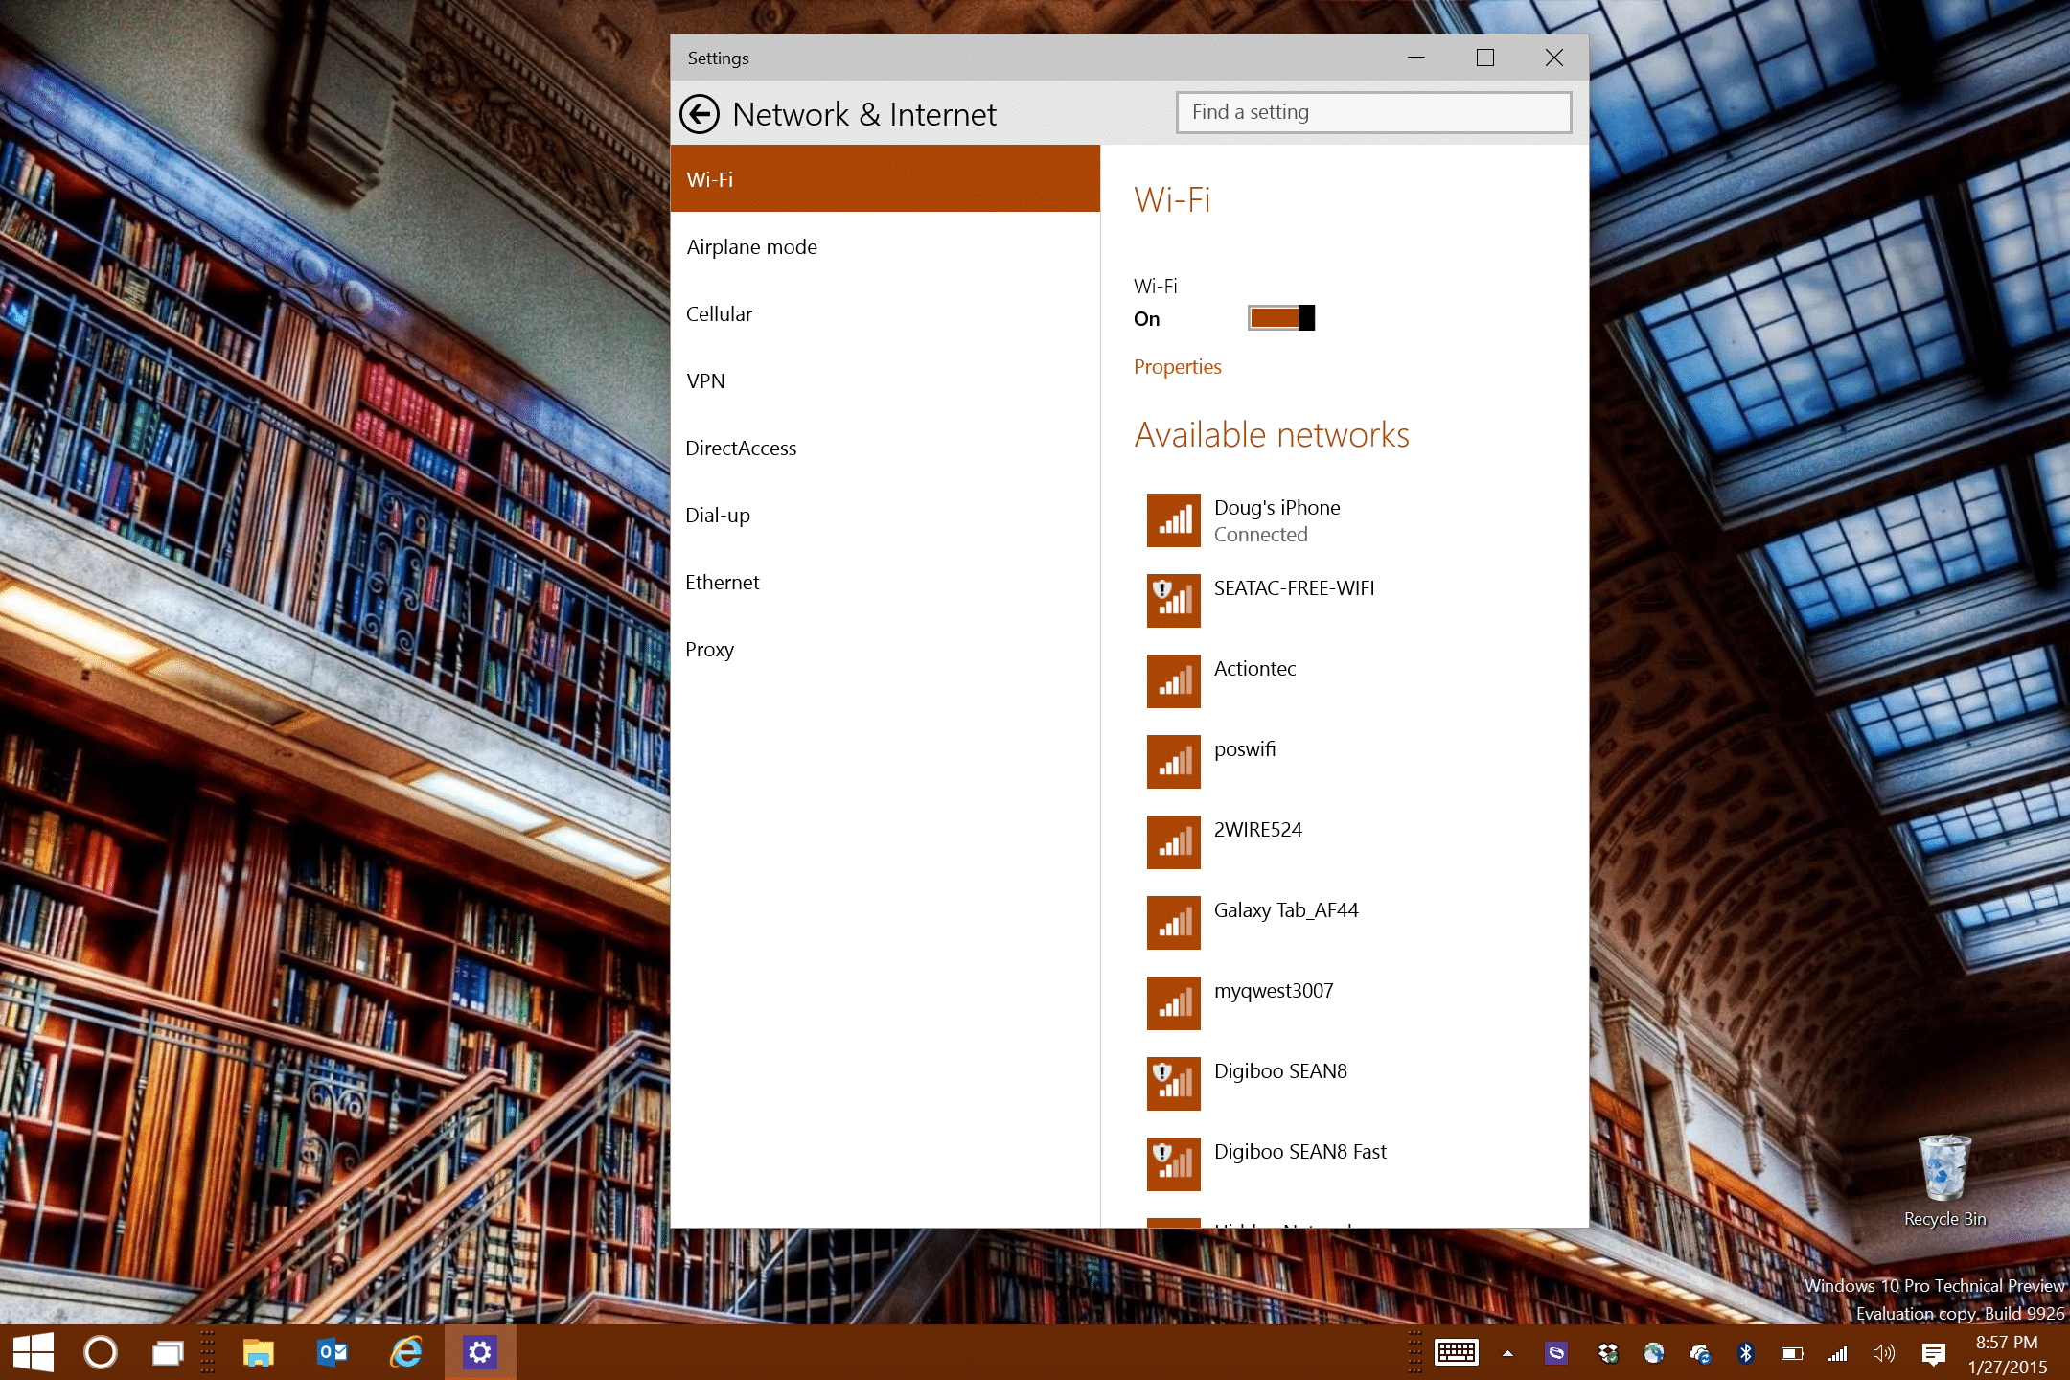The height and width of the screenshot is (1380, 2070).
Task: Click the Galaxy Tab_AF44 signal icon
Action: click(1173, 923)
